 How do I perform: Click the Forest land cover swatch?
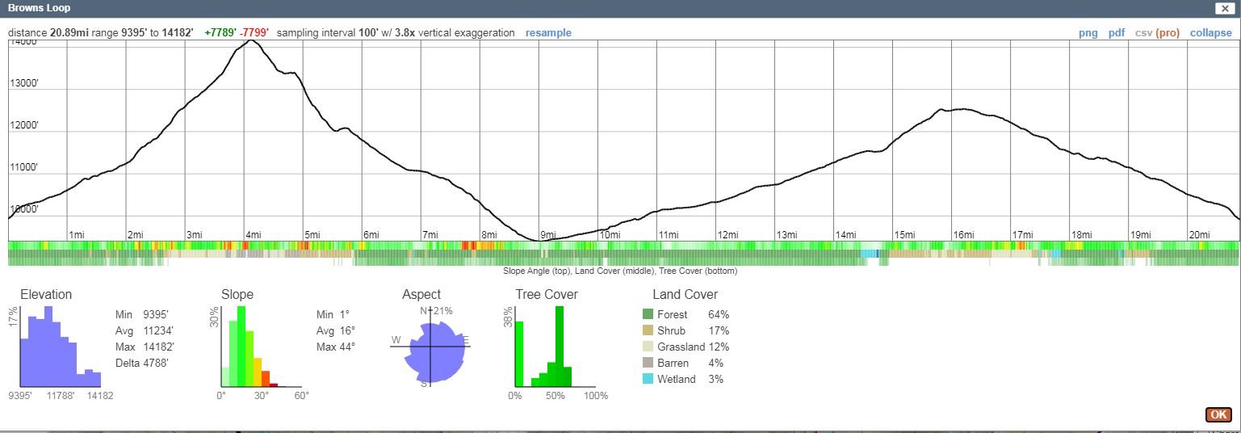pos(648,314)
